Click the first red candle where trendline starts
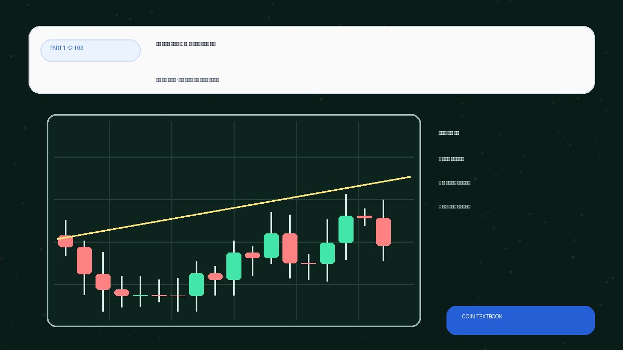Screen dimensions: 623x350 coord(65,242)
